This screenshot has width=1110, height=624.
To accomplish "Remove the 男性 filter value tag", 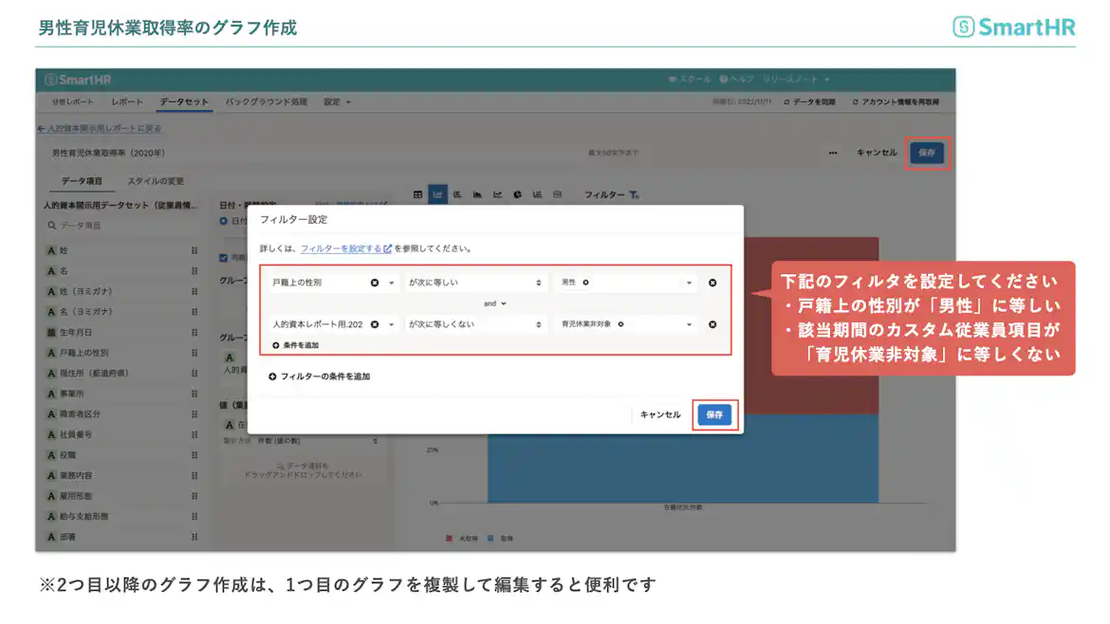I will 587,283.
